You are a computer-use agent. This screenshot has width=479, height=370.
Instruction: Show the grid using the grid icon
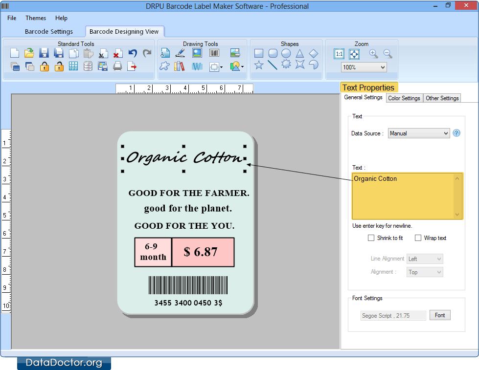click(73, 66)
